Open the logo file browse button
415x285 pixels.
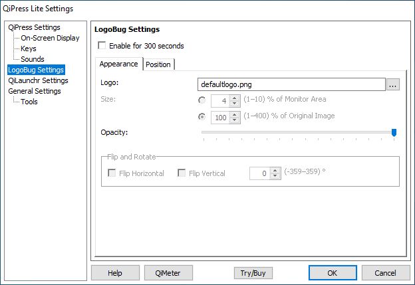pyautogui.click(x=393, y=84)
